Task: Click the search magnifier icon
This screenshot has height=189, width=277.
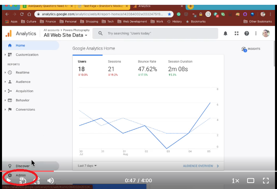Action: pos(100,33)
